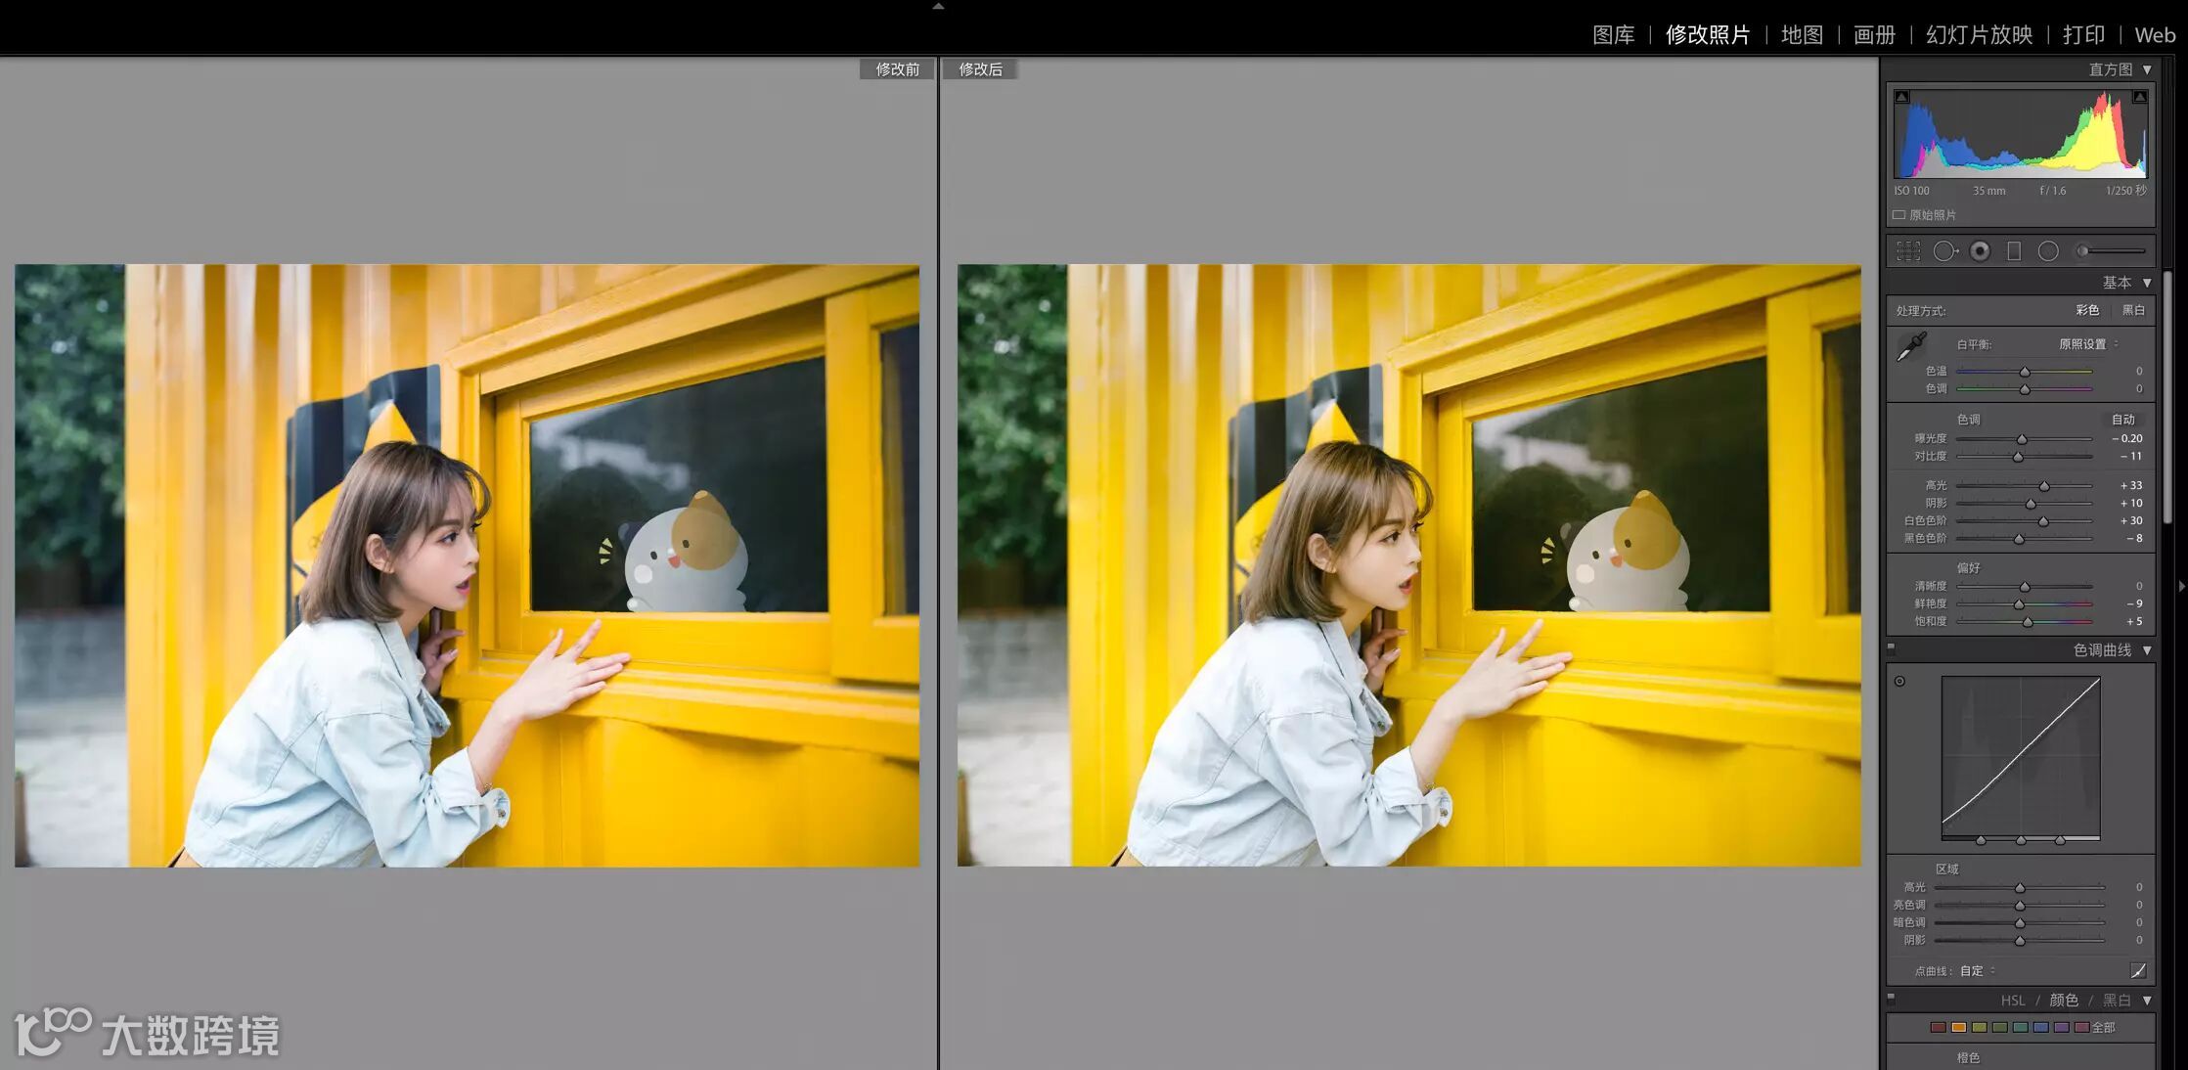Check the 原始照片 checkbox

point(1899,215)
